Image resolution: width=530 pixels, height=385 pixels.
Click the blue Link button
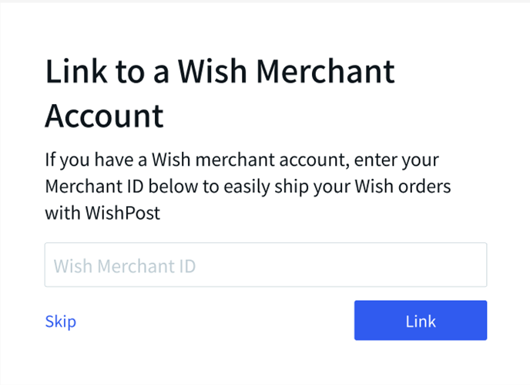(421, 320)
